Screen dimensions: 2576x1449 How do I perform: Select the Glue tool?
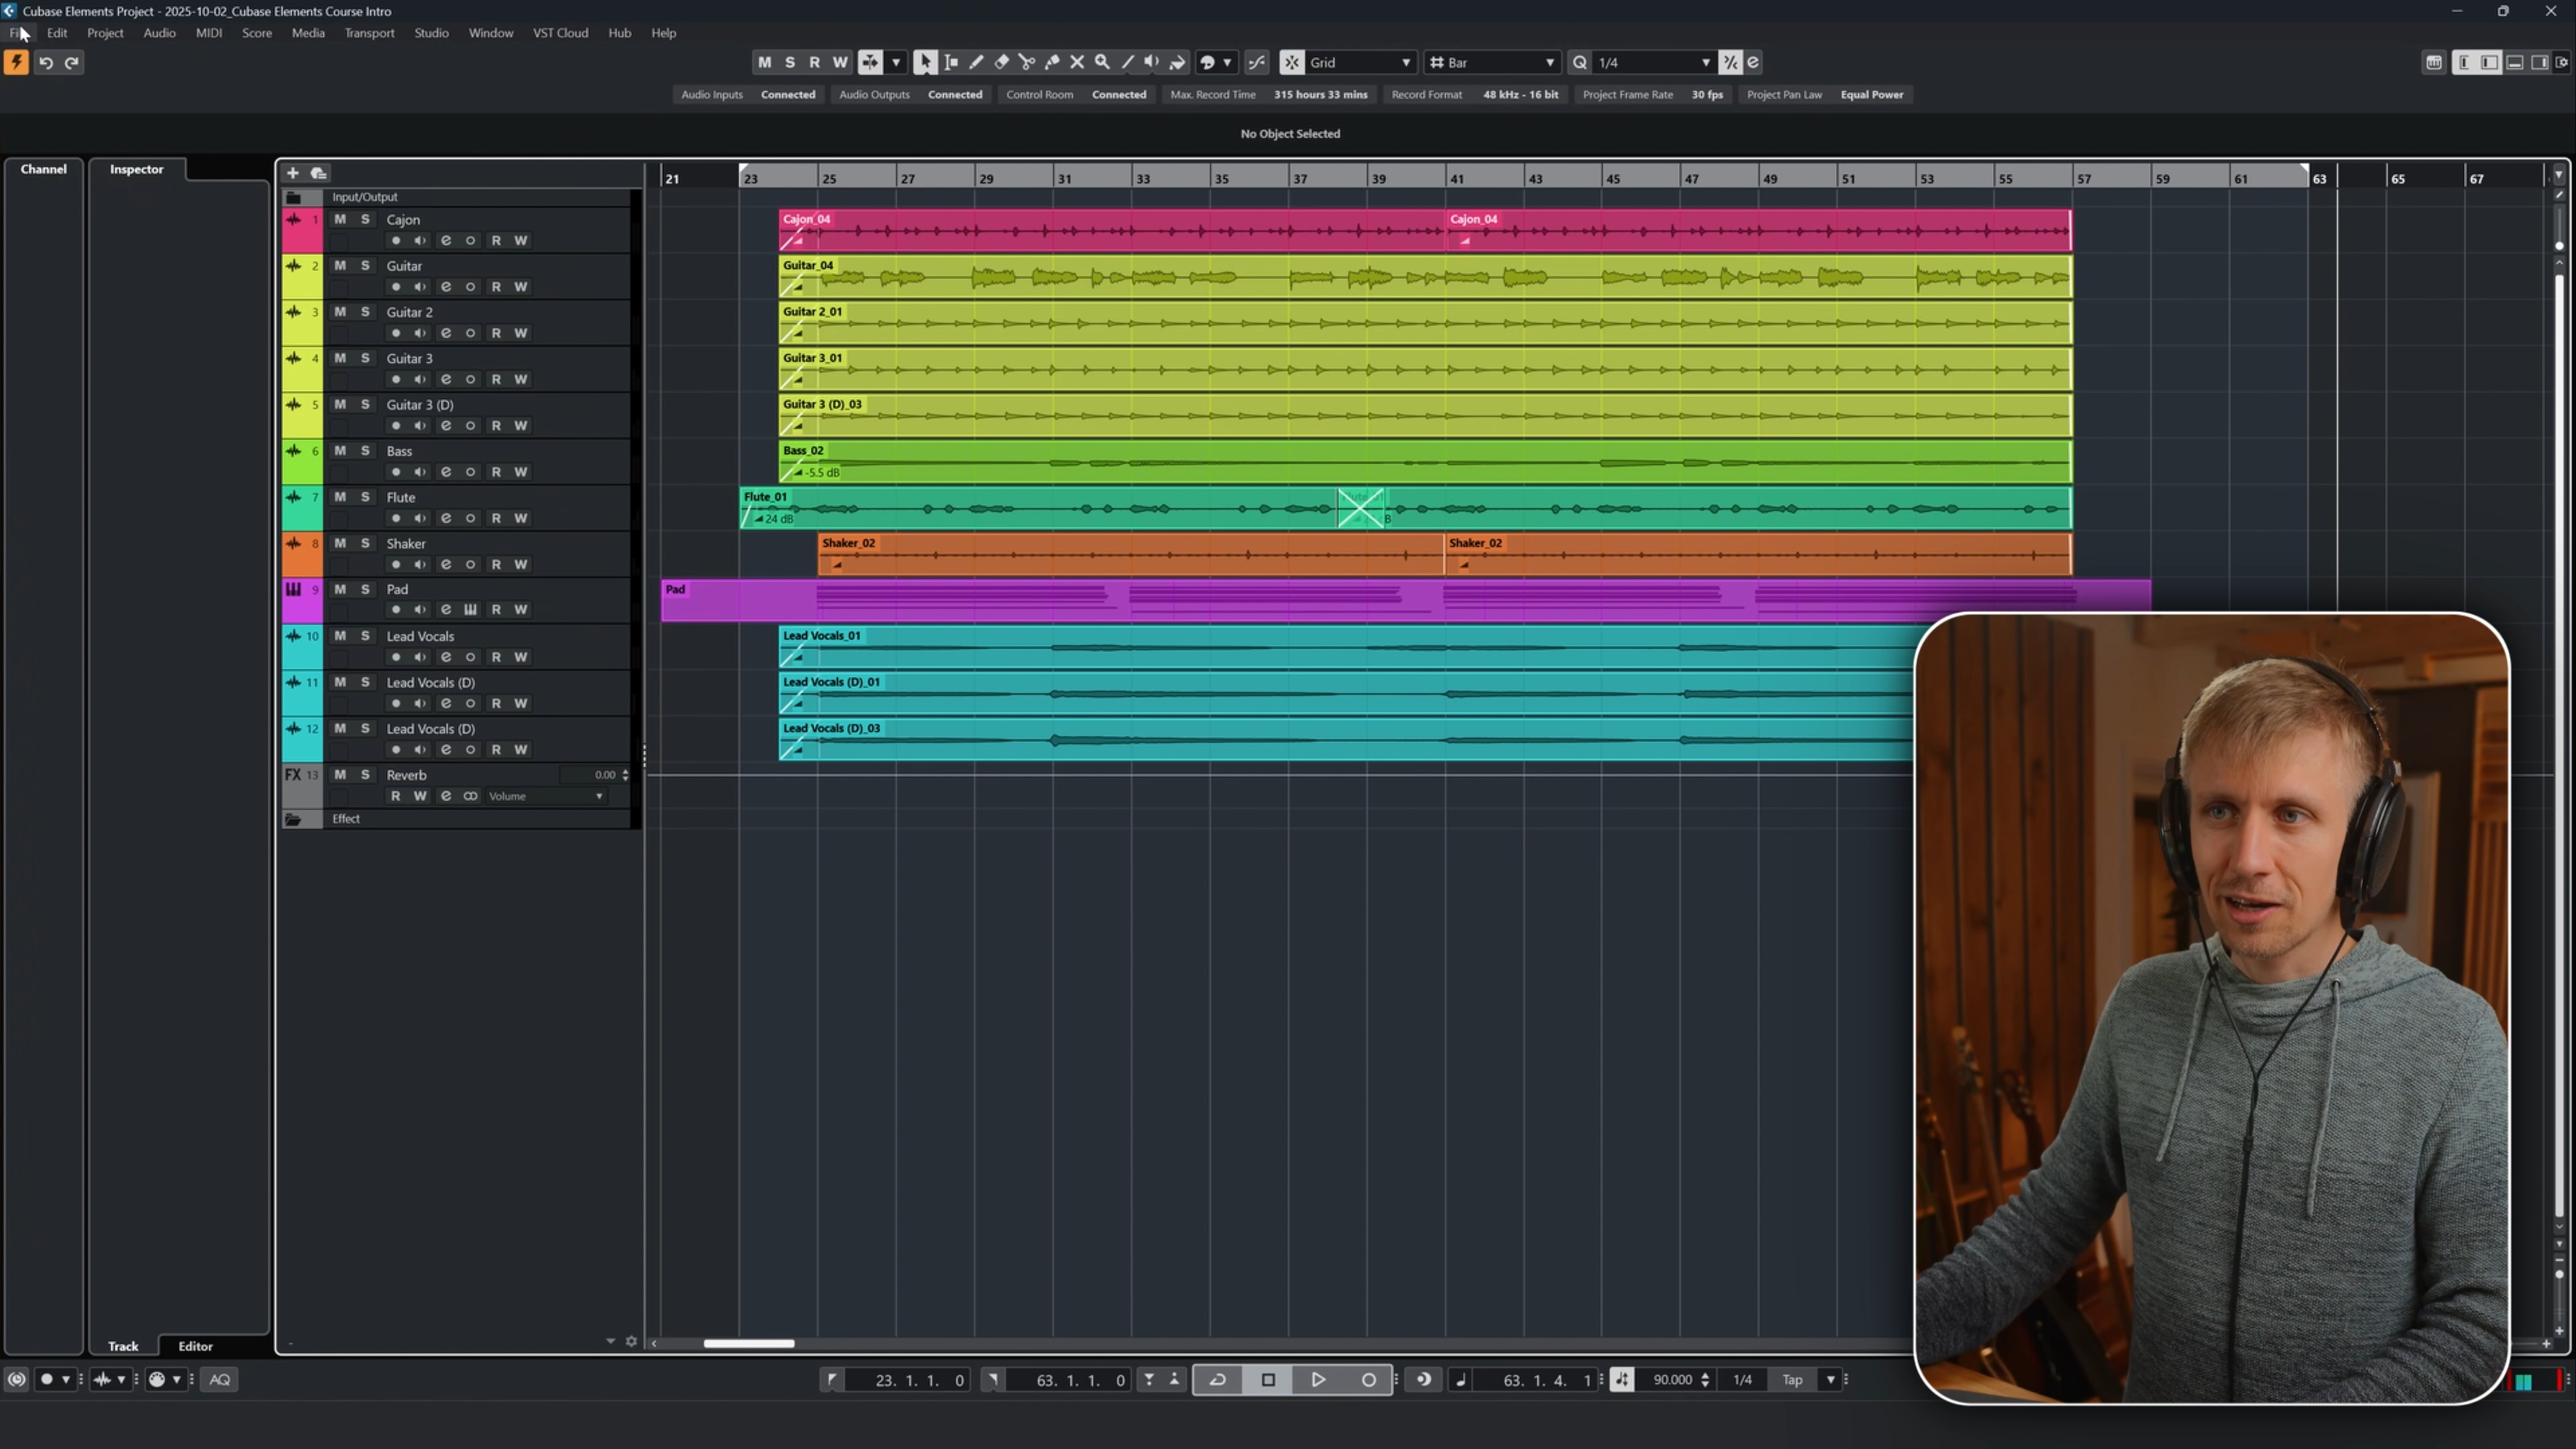click(x=1052, y=62)
